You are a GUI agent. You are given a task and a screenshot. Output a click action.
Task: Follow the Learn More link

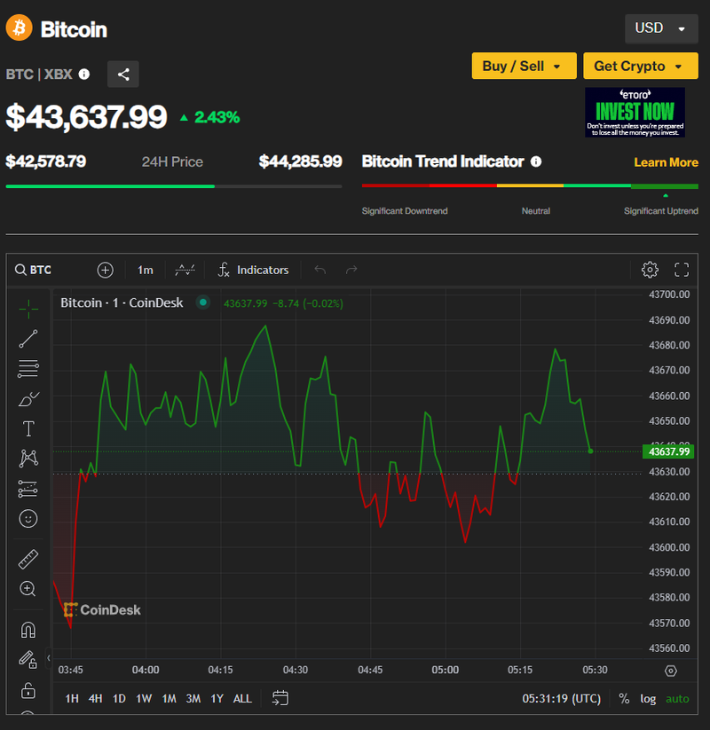666,162
